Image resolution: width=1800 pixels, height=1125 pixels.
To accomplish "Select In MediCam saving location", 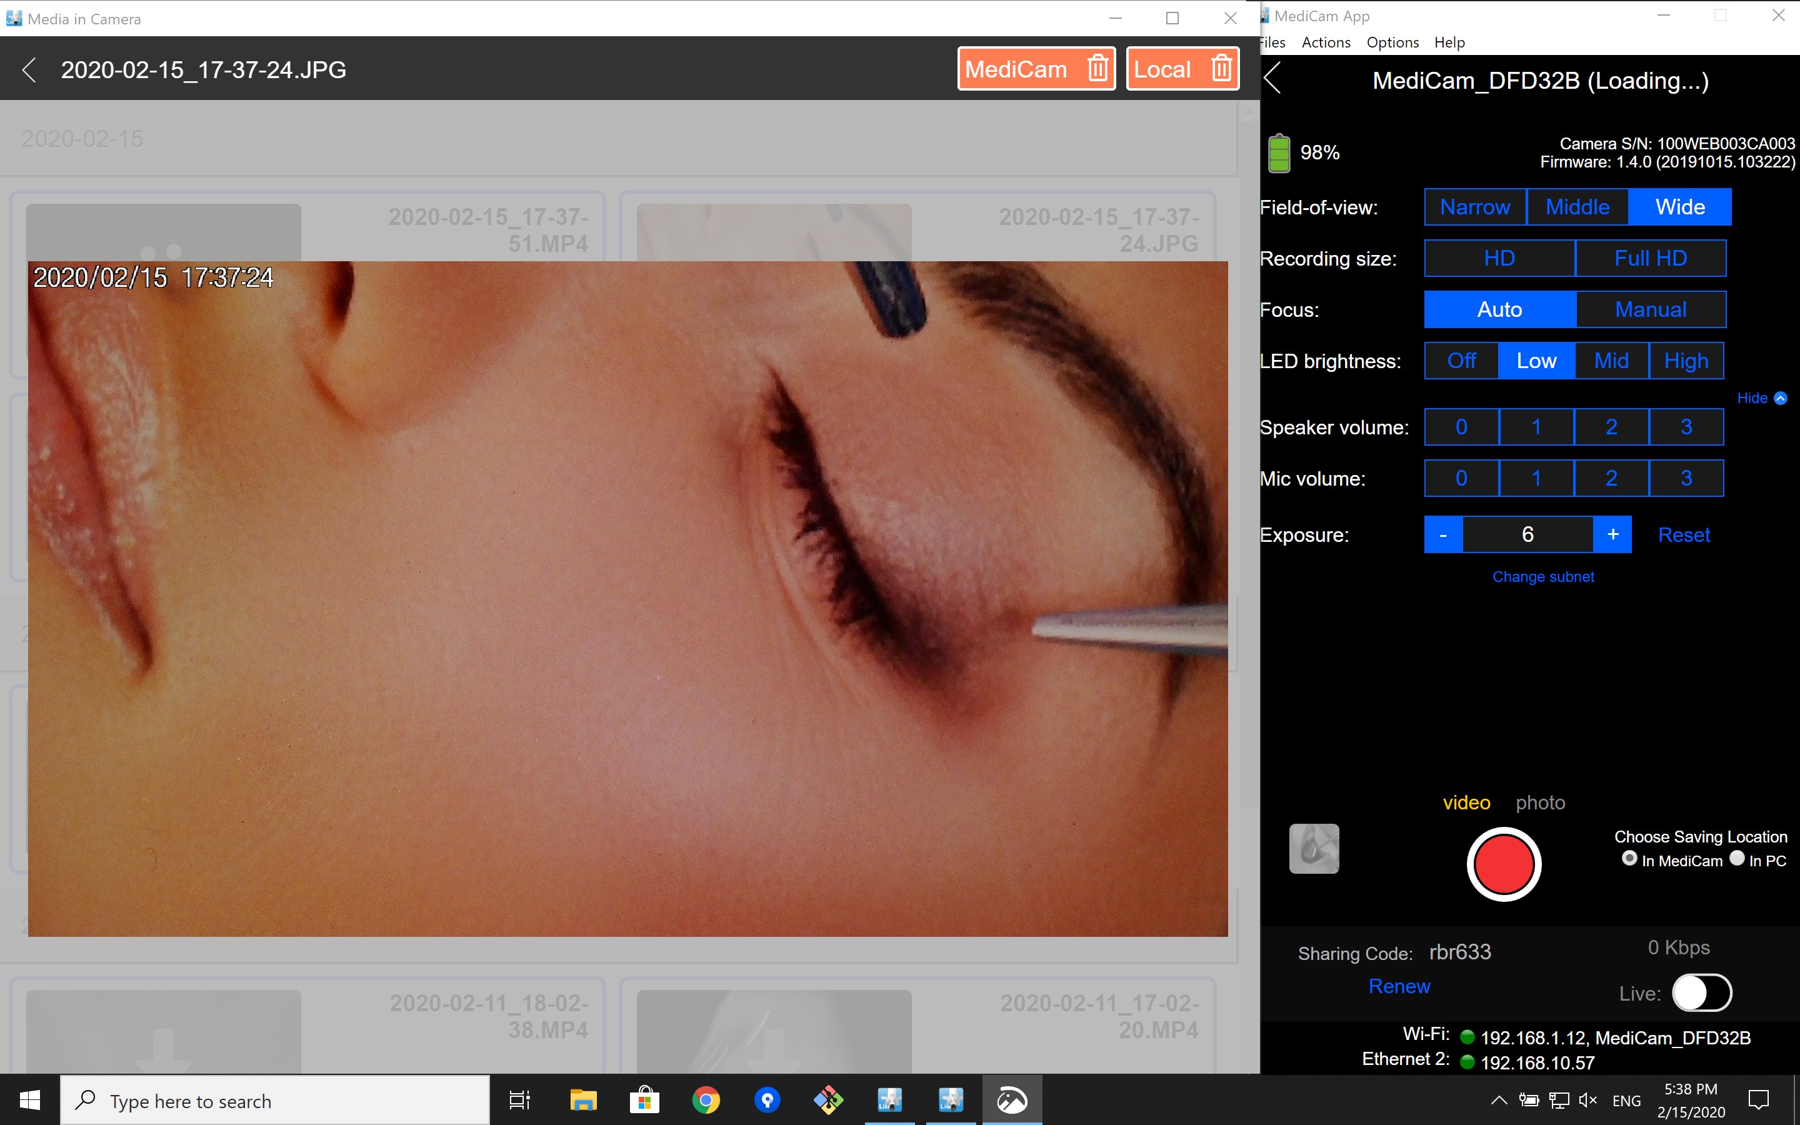I will tap(1629, 859).
